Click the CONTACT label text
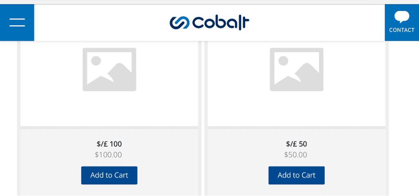Screen dimensions: 419x196 [402, 30]
